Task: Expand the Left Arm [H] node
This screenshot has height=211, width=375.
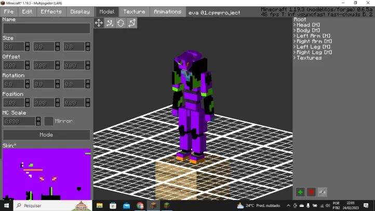Action: pos(294,36)
